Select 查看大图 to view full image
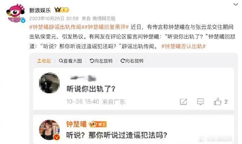 point(70,61)
